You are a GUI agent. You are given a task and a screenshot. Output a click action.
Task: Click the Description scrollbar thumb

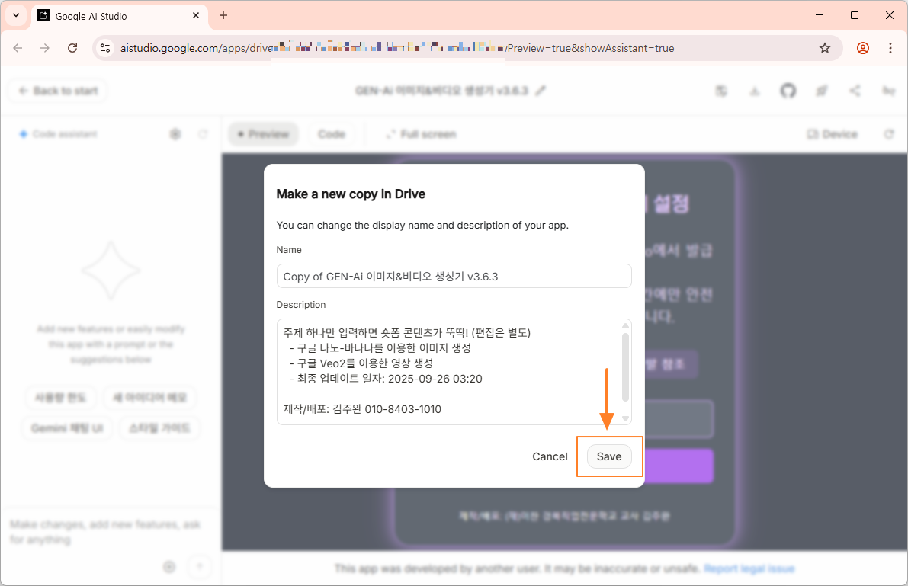click(x=625, y=366)
